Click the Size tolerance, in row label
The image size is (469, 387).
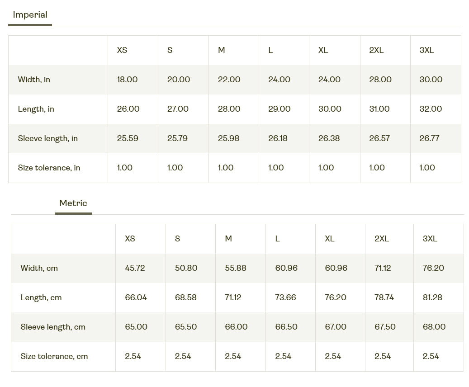(49, 168)
